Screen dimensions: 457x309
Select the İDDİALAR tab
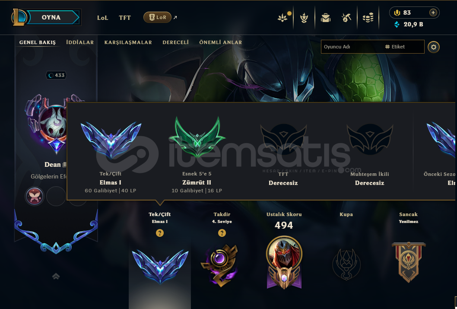[x=80, y=42]
